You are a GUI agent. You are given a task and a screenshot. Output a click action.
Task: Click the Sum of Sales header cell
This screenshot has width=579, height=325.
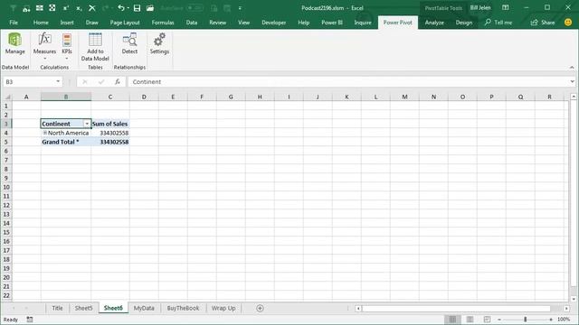(110, 124)
